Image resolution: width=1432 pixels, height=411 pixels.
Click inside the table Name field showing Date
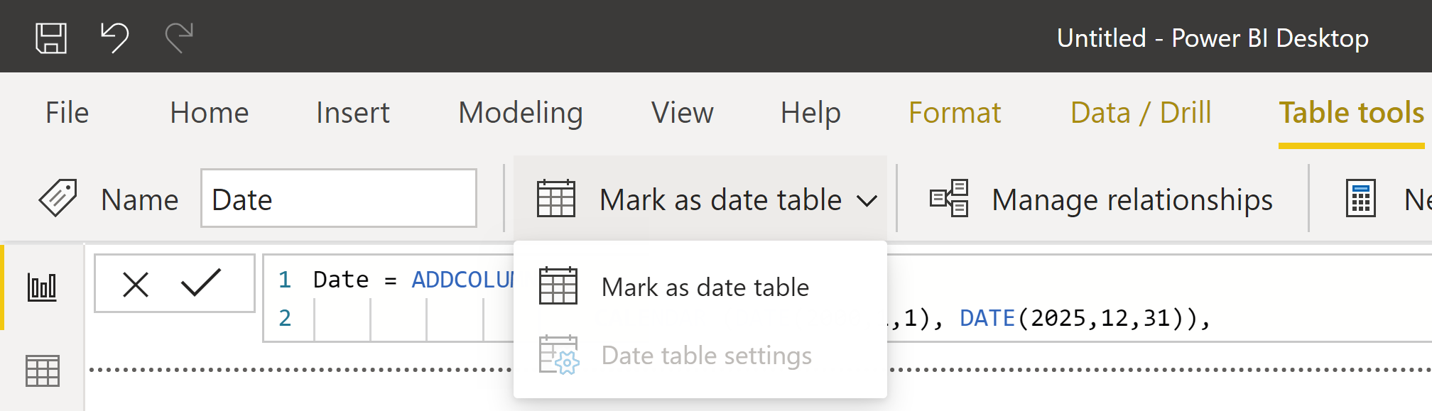pyautogui.click(x=338, y=199)
